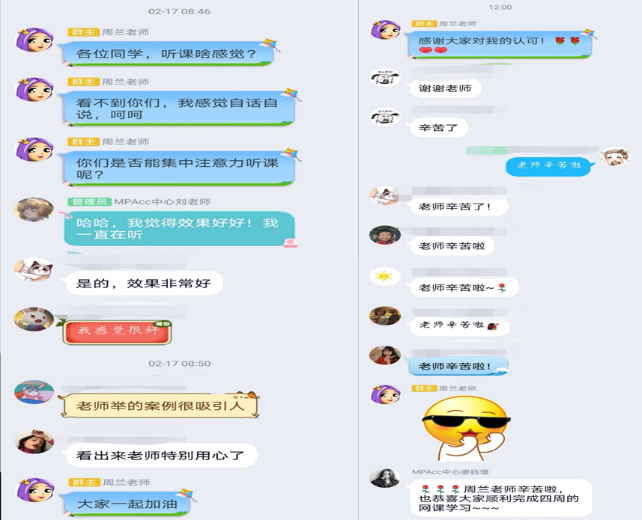Click the name label MPAcc中心廖钰瑾

tap(450, 472)
